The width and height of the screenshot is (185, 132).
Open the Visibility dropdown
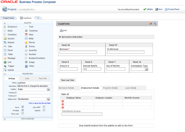point(48,89)
